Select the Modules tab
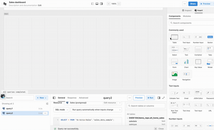This screenshot has height=130, width=214. point(187,16)
